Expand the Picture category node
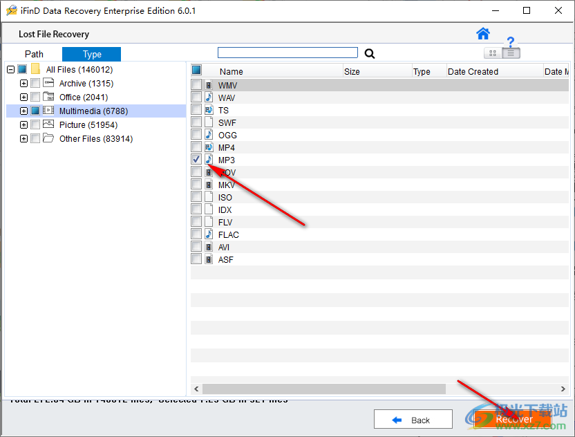This screenshot has width=575, height=437. (23, 124)
